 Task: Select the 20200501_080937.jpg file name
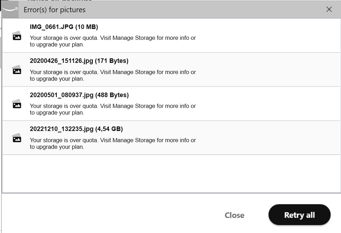click(61, 95)
